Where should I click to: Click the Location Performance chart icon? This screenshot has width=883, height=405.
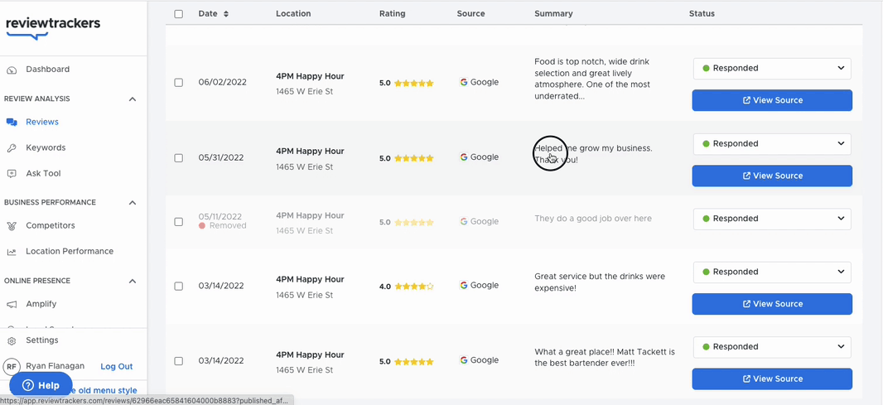pos(12,252)
